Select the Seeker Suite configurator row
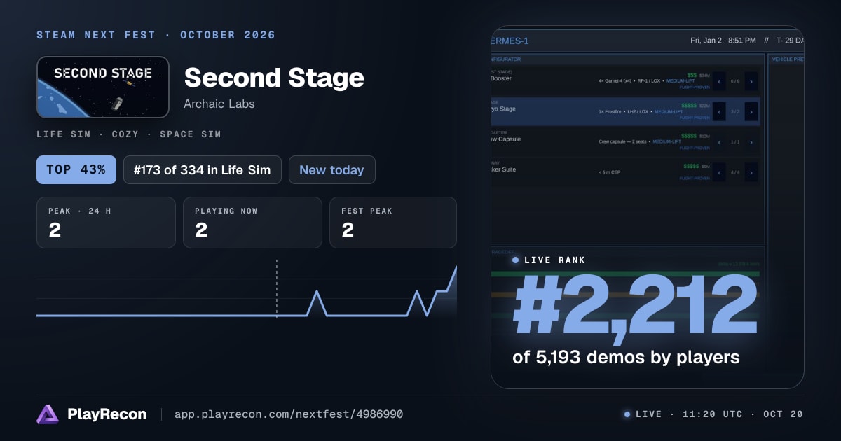841x441 pixels. click(x=626, y=172)
